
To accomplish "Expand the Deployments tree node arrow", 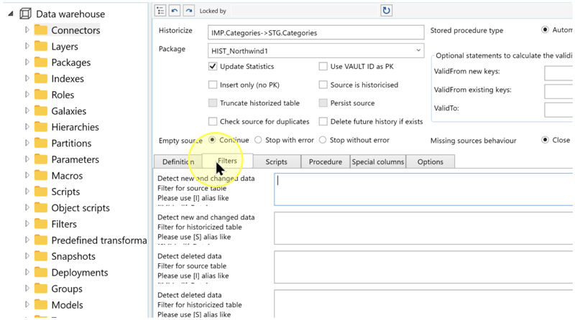I will 27,273.
